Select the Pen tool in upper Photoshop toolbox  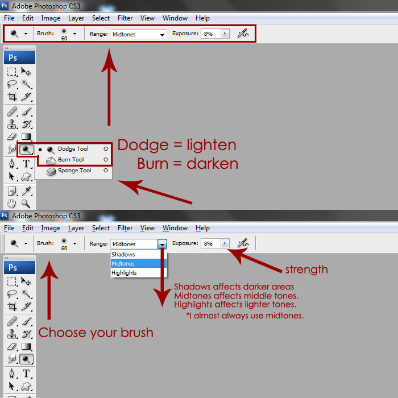pyautogui.click(x=12, y=164)
